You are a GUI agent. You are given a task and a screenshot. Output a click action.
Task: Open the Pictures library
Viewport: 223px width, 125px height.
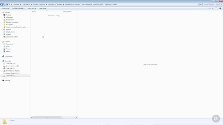[8, 49]
